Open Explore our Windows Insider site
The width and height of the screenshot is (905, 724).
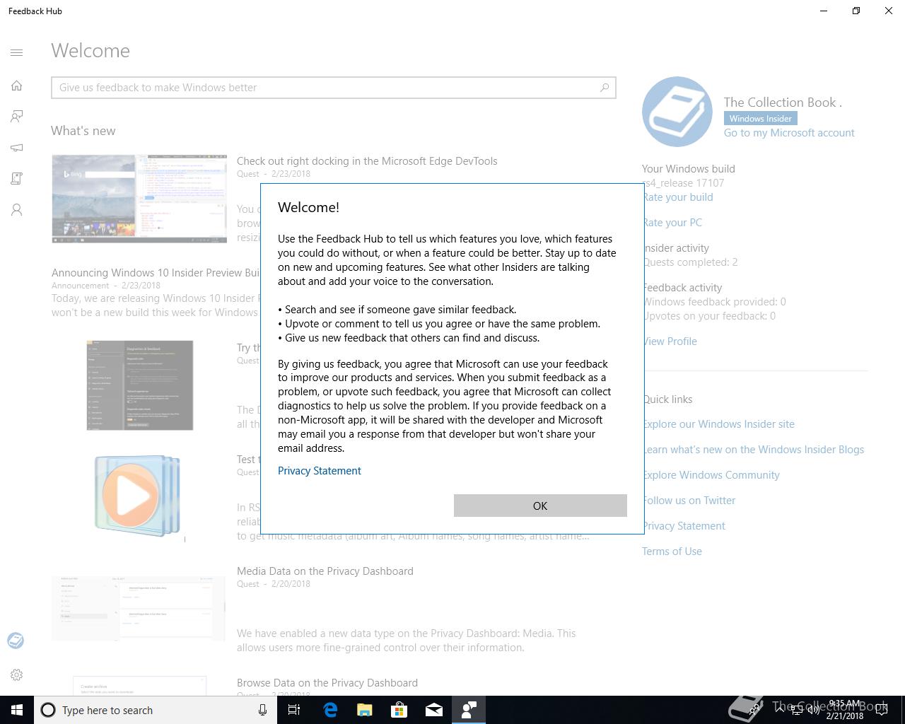719,424
